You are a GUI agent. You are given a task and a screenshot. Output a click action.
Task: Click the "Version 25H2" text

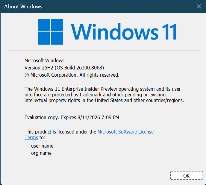click(38, 68)
